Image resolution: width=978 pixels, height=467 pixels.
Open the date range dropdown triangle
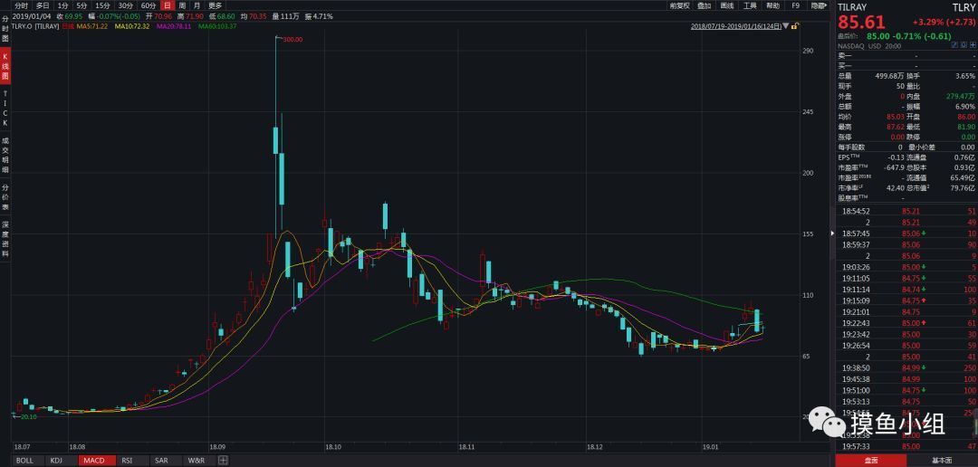786,26
